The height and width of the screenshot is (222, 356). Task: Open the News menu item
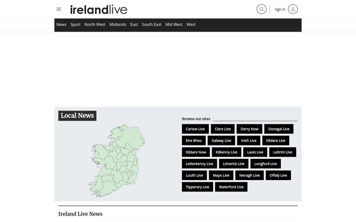(x=61, y=25)
